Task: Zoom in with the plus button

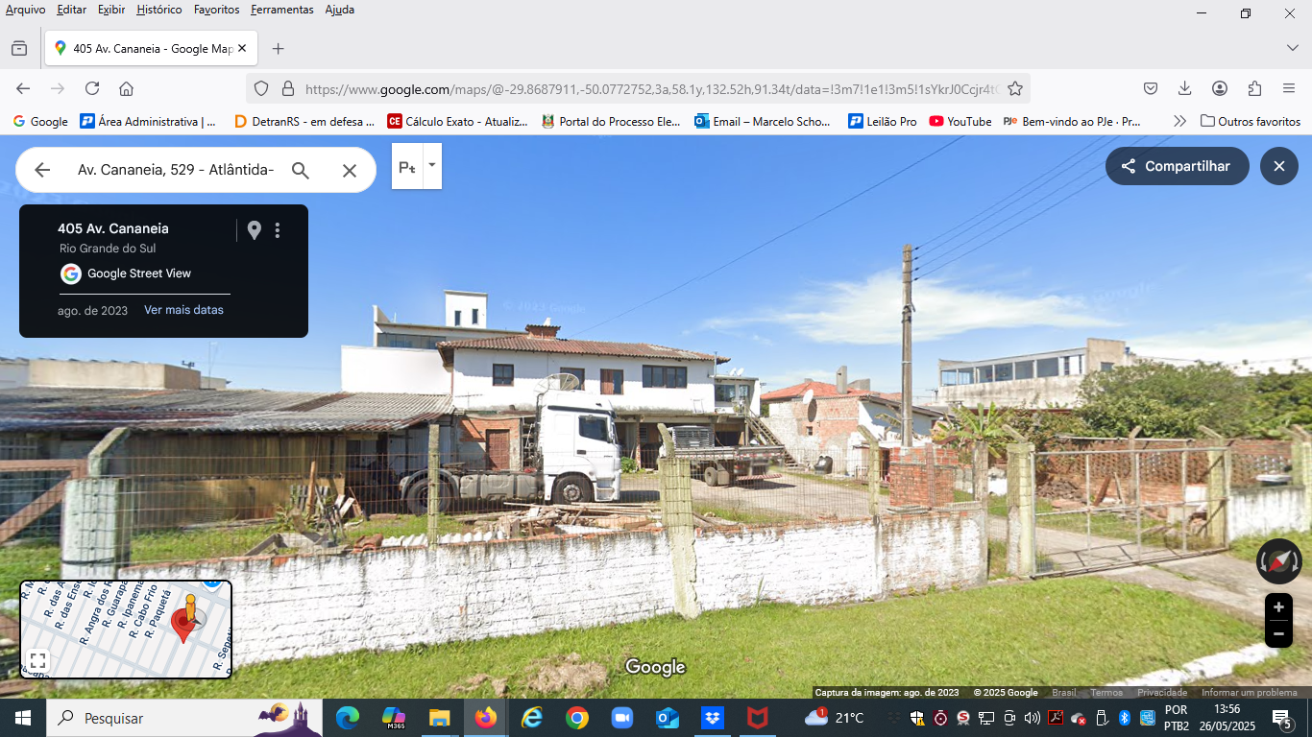Action: pyautogui.click(x=1278, y=607)
